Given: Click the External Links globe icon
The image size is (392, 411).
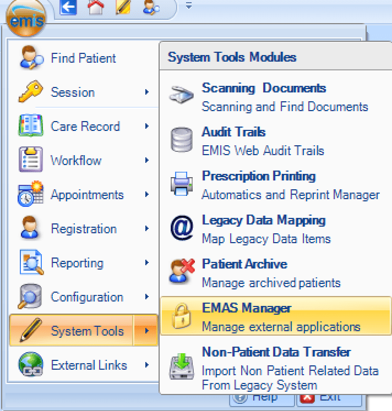Looking at the screenshot, I should tap(31, 364).
